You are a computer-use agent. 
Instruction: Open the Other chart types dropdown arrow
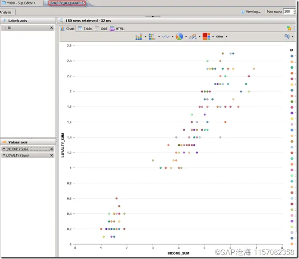tap(227, 37)
